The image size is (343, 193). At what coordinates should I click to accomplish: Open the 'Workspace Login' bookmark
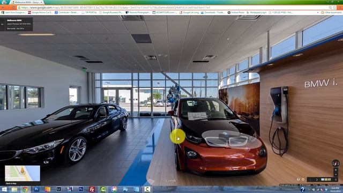[x=257, y=12]
